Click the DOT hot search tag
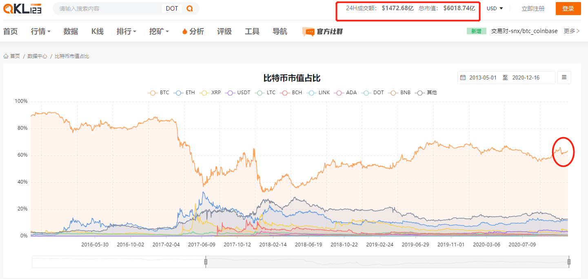588x279 pixels. click(172, 9)
